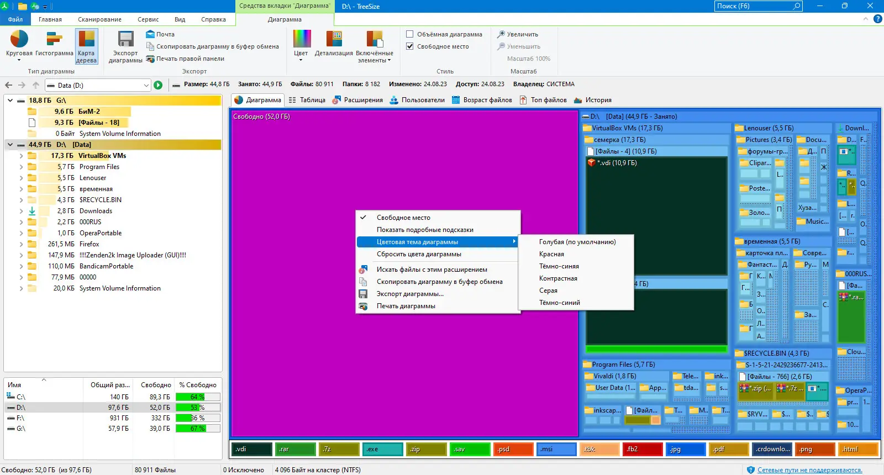Open the Возраст файлов tab
884x475 pixels.
click(482, 100)
